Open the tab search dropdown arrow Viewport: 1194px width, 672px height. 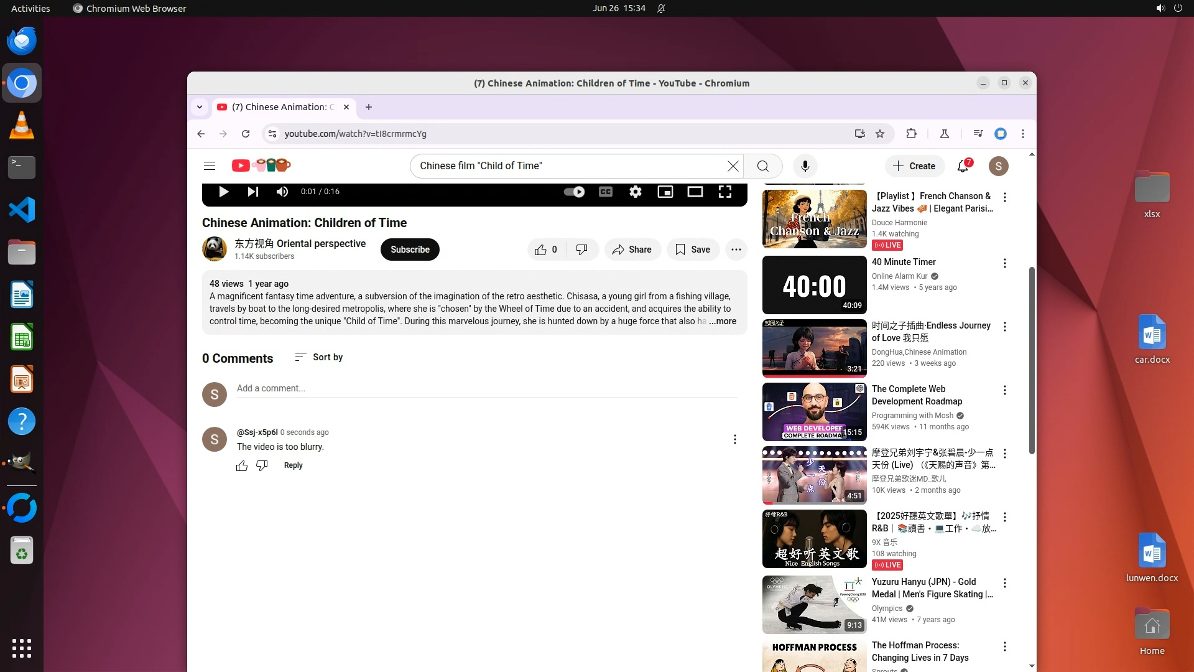tap(200, 107)
